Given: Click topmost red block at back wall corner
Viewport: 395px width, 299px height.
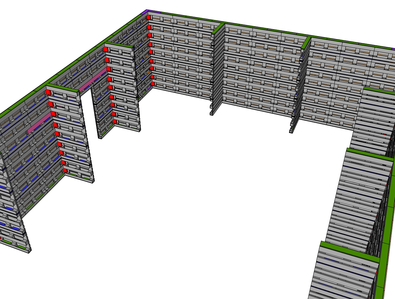Looking at the screenshot, I should pos(149,17).
